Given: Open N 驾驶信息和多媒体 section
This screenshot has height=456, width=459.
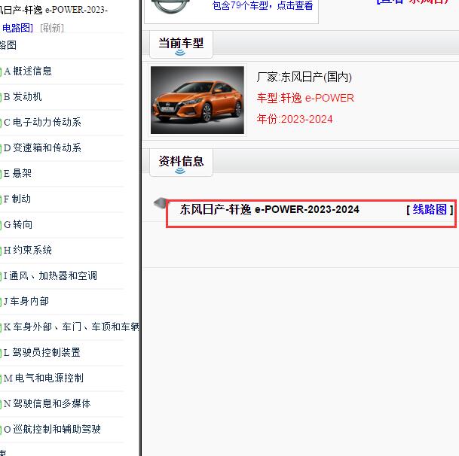Looking at the screenshot, I should (47, 403).
